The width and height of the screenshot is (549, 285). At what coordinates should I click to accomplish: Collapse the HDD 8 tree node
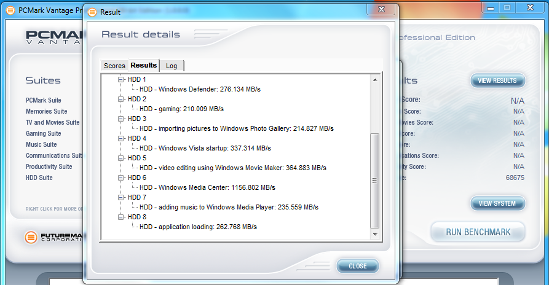click(120, 217)
